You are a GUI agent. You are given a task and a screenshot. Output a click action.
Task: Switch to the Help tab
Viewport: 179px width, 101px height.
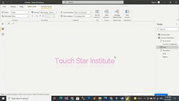click(22, 7)
